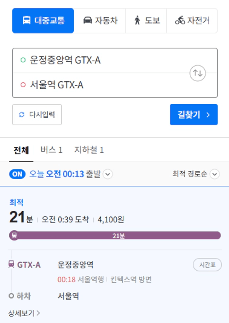Viewport: 229px width, 323px height.
Task: Open the 최적 경로순 sort dropdown
Action: (215, 174)
